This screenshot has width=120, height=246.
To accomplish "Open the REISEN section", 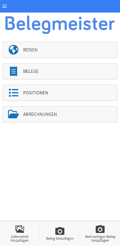I will click(60, 50).
